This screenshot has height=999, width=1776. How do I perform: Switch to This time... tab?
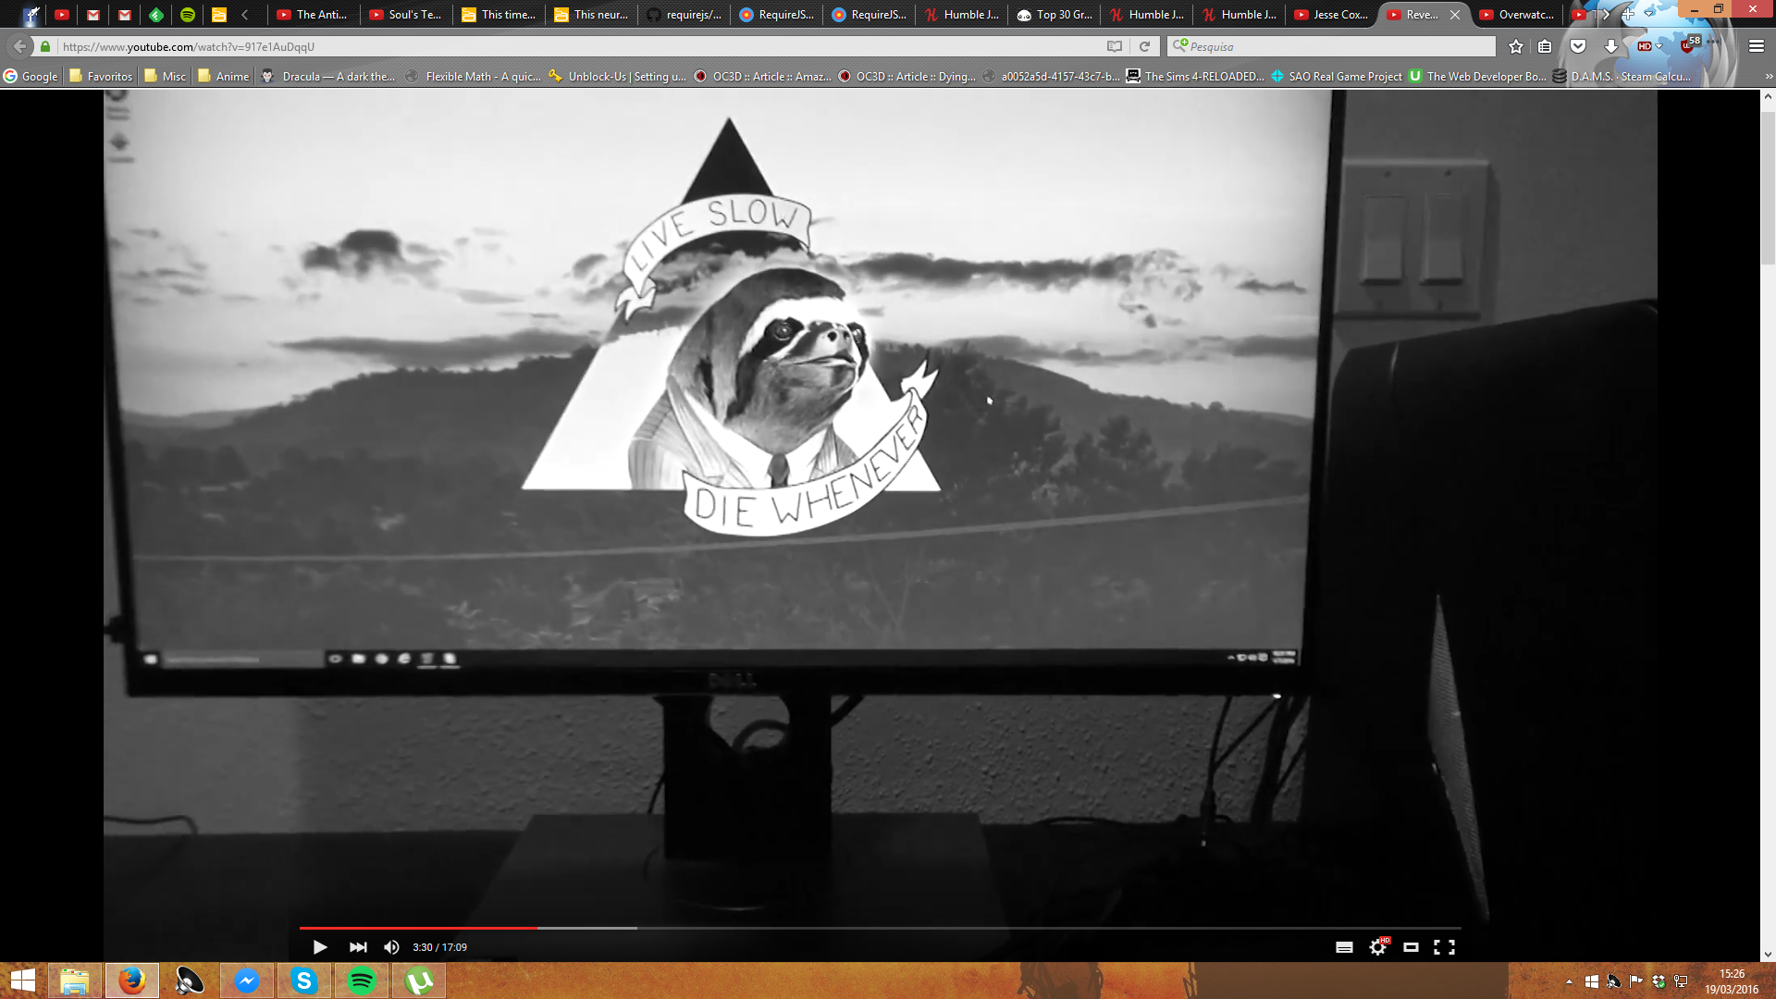[498, 15]
